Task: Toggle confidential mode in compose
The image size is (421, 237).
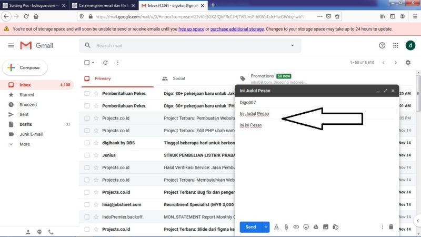Action: 336,227
